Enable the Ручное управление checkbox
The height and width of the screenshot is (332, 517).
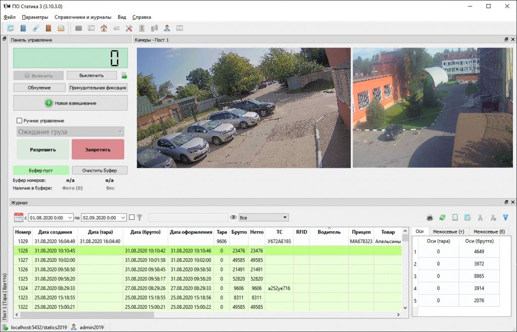click(20, 121)
